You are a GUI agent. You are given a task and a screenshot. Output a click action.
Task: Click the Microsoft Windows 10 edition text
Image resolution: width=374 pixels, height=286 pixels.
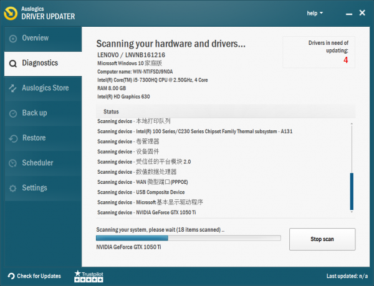point(130,63)
